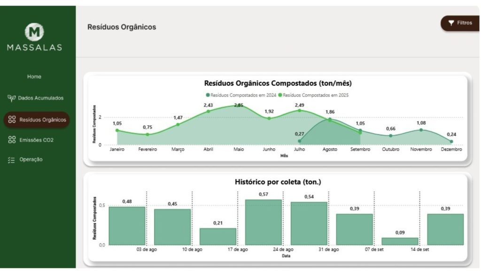The width and height of the screenshot is (481, 271).
Task: Click the Resíduos Orgânicos page title
Action: (x=122, y=27)
